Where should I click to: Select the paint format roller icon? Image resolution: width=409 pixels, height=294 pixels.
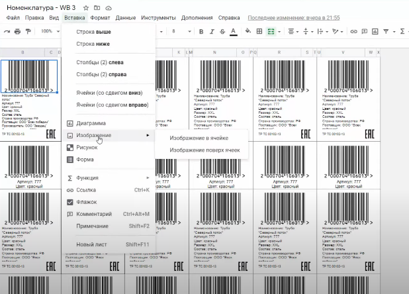tap(28, 32)
